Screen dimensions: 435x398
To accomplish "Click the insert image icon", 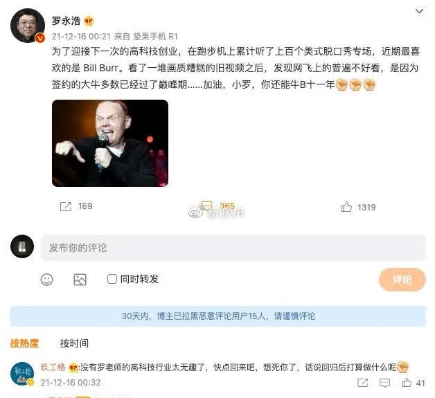I will tap(80, 280).
